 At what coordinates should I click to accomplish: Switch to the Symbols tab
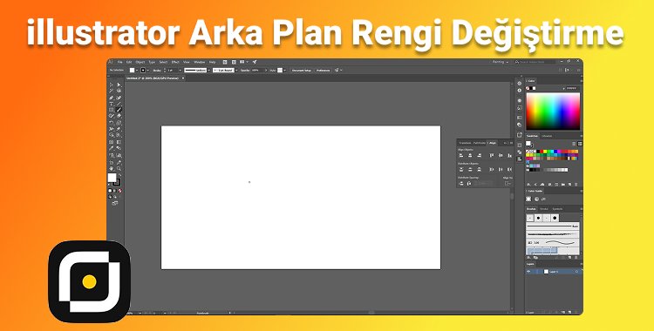(x=558, y=209)
